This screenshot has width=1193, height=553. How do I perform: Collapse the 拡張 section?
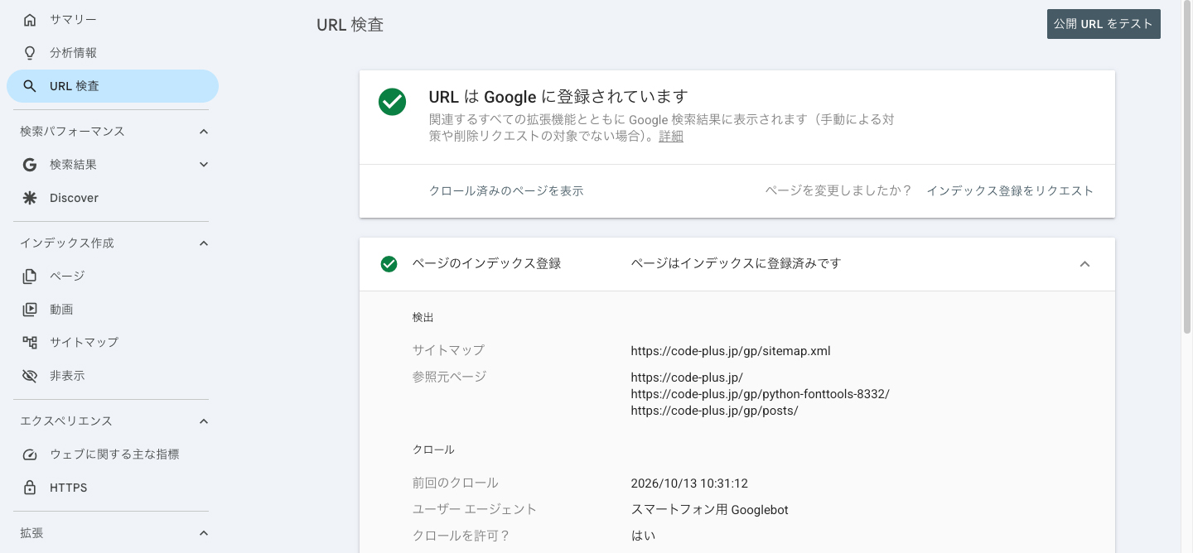[x=204, y=533]
